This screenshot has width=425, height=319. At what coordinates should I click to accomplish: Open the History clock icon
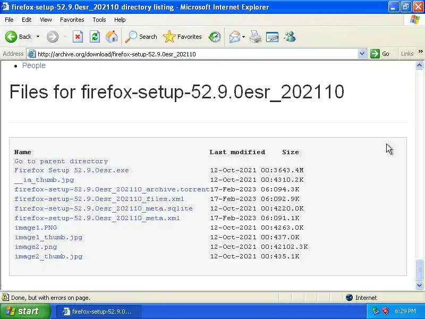[215, 37]
